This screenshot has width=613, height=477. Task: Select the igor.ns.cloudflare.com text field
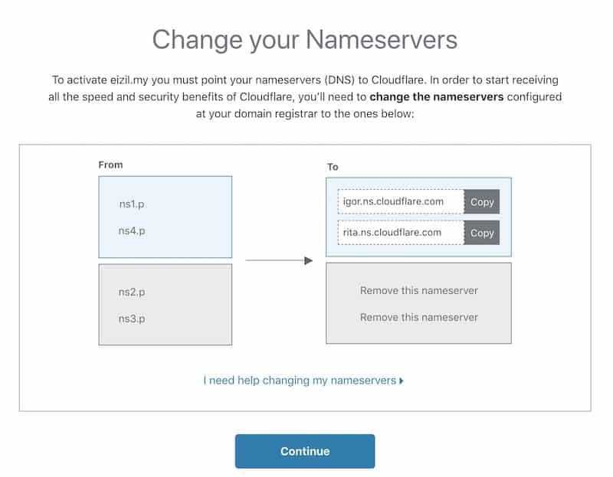point(401,201)
